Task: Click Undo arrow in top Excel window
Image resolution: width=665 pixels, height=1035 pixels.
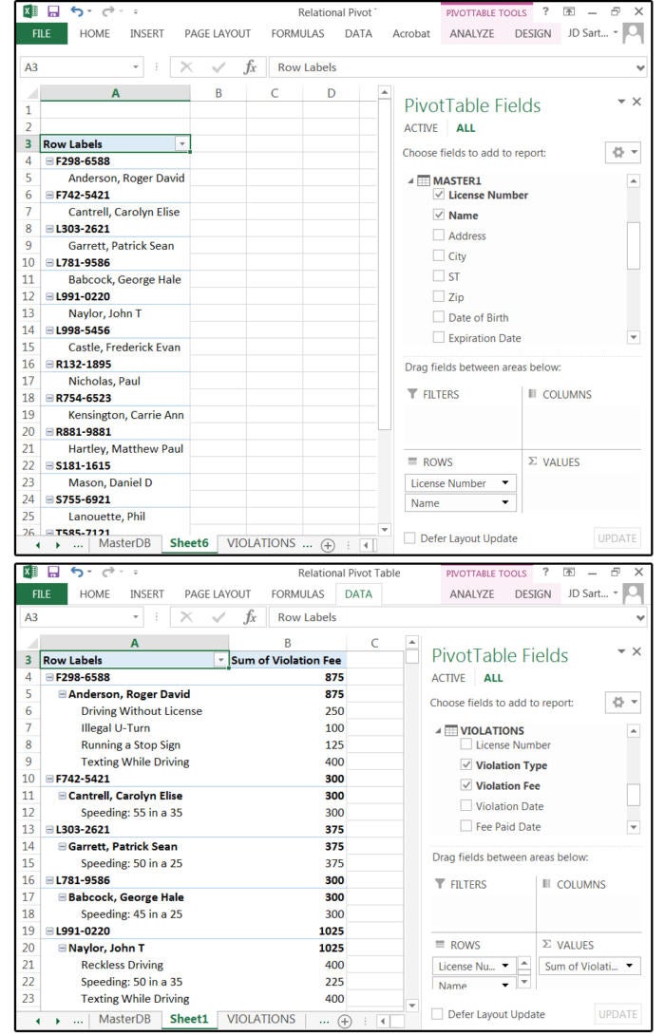Action: [77, 11]
